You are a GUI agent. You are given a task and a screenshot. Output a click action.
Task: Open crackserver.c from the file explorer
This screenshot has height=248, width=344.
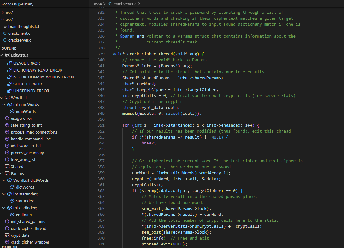coord(20,40)
